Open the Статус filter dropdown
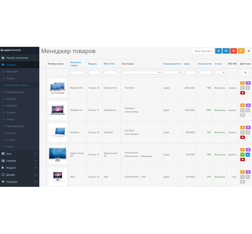The image size is (252, 234). tap(220, 72)
